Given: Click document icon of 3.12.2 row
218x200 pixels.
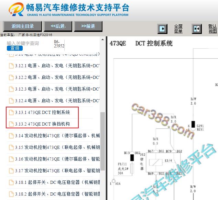Looking at the screenshot, I should (11, 78).
